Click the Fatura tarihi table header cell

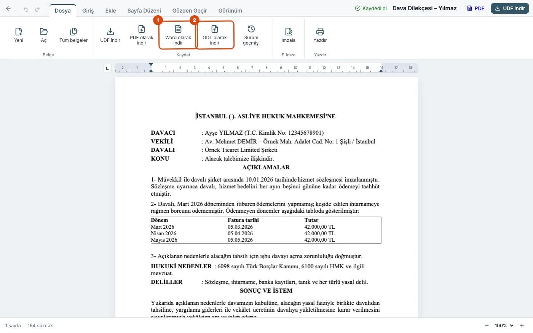pyautogui.click(x=243, y=220)
